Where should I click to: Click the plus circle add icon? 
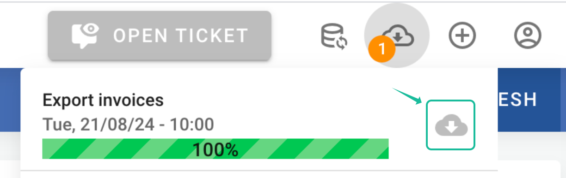463,36
